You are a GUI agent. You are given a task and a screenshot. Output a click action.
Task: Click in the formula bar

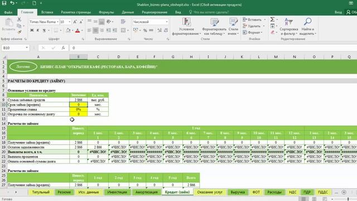coord(213,47)
